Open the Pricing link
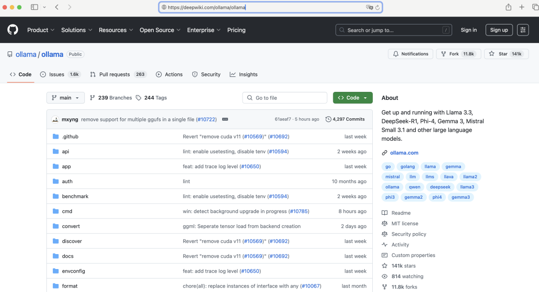Image resolution: width=539 pixels, height=292 pixels. pyautogui.click(x=237, y=30)
